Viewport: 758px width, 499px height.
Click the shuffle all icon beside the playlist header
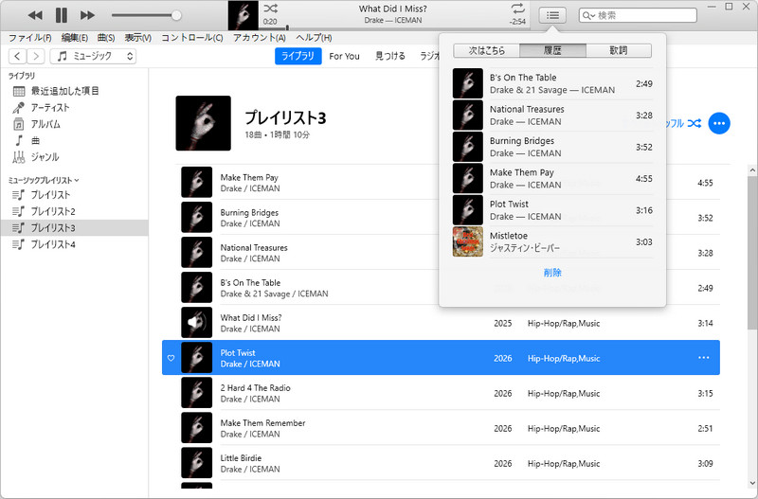(695, 124)
